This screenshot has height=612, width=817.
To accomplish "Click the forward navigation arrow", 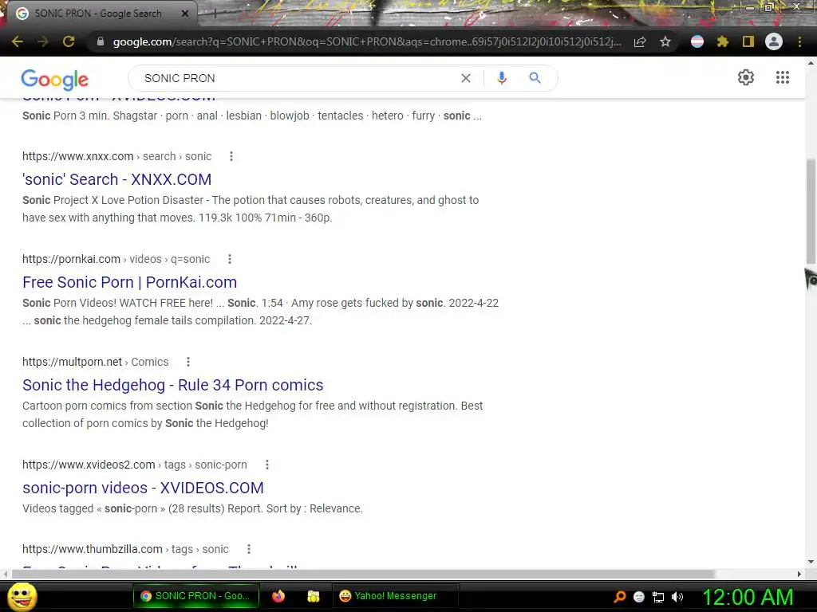I will point(43,41).
